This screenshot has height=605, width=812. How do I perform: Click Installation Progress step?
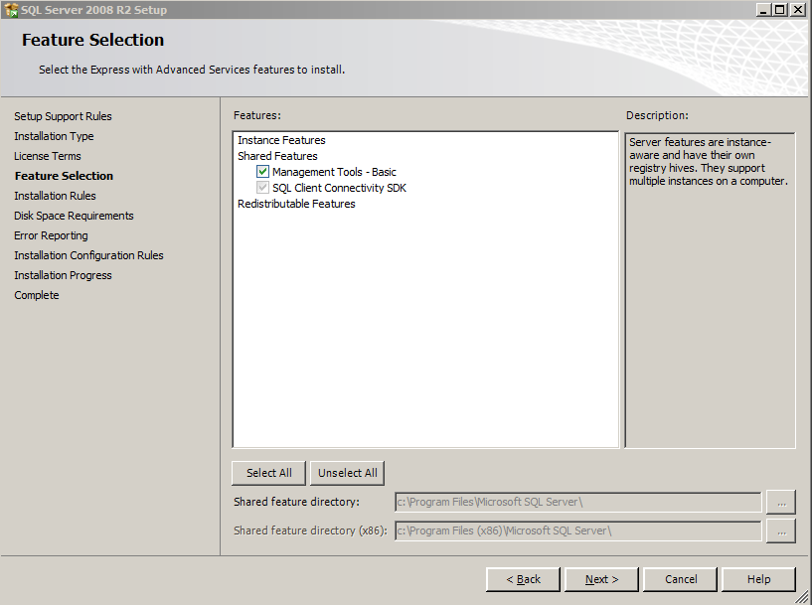[x=63, y=275]
